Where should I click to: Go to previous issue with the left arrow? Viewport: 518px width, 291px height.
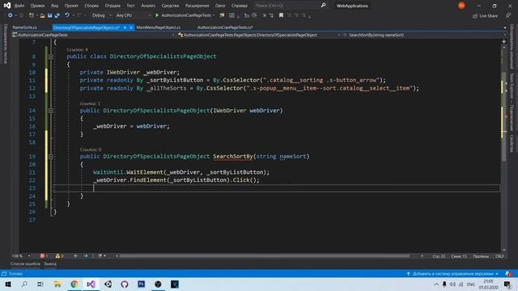tap(75, 256)
